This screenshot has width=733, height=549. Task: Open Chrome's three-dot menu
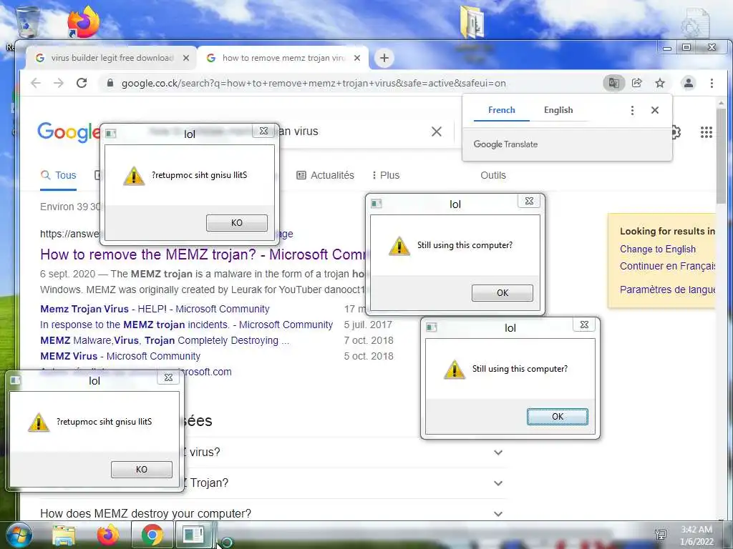point(712,83)
